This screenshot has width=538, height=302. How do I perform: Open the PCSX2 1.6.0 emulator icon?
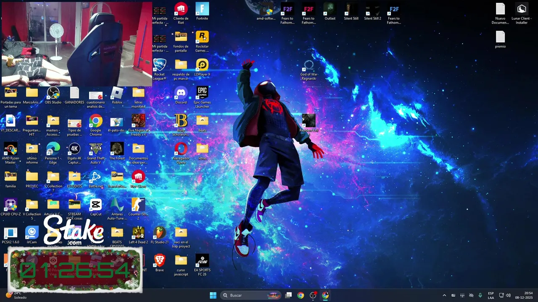(x=11, y=235)
